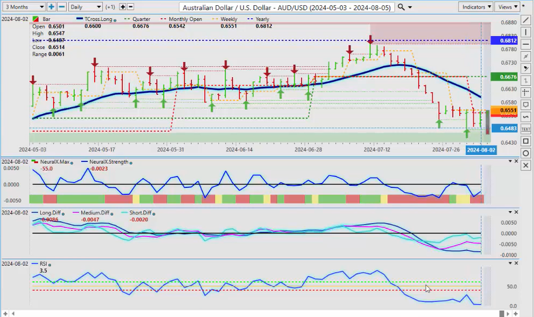Screen dimensions: 534x317
Task: Toggle the NeuralX.Strength legend dot
Action: point(131,163)
